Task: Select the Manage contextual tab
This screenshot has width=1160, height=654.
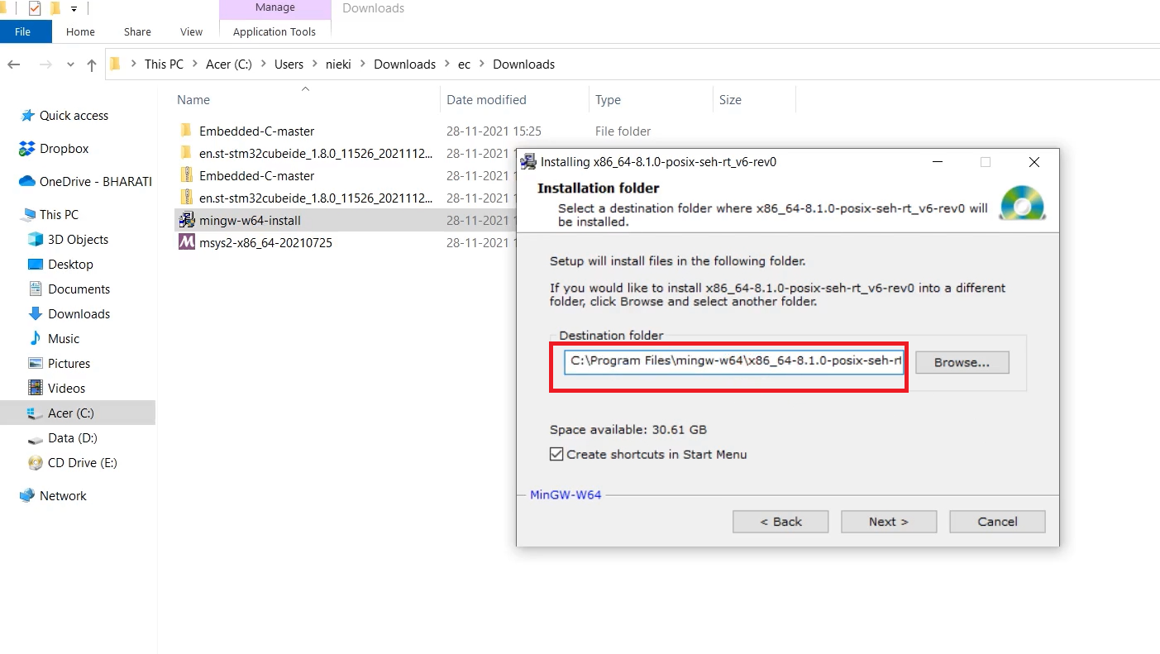Action: 275,7
